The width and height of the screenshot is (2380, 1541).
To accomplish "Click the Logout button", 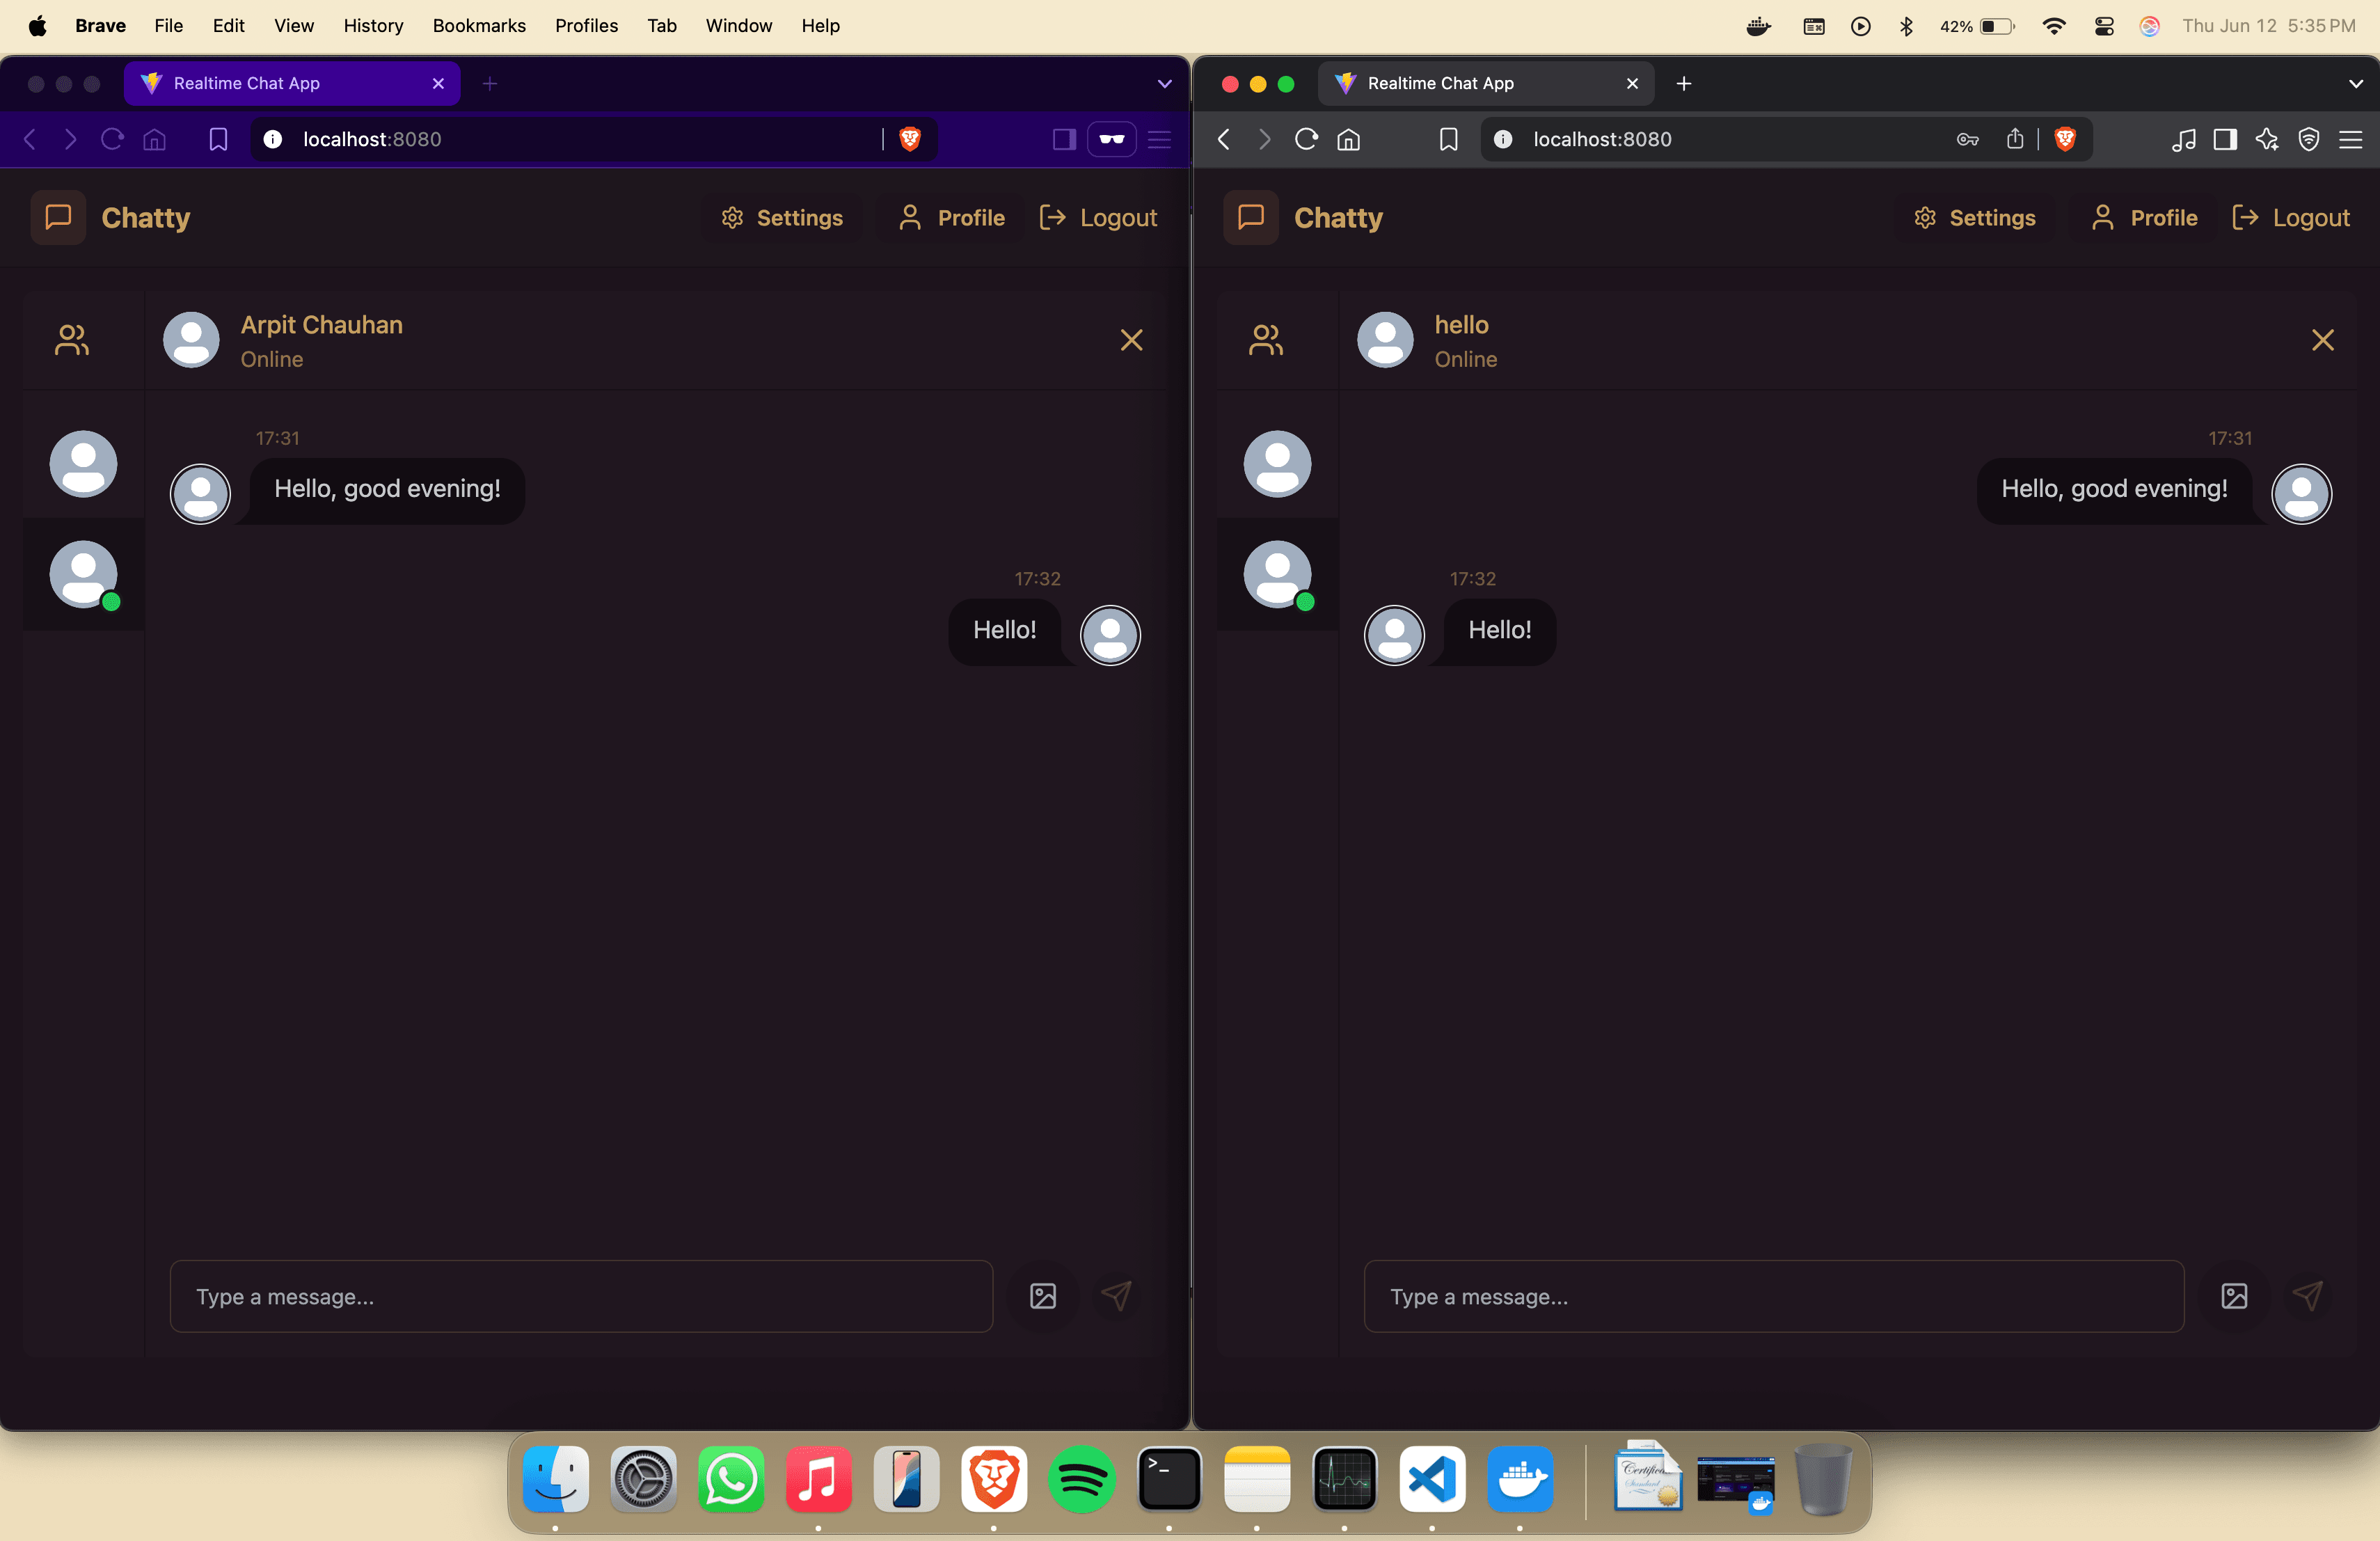I will [x=1097, y=217].
